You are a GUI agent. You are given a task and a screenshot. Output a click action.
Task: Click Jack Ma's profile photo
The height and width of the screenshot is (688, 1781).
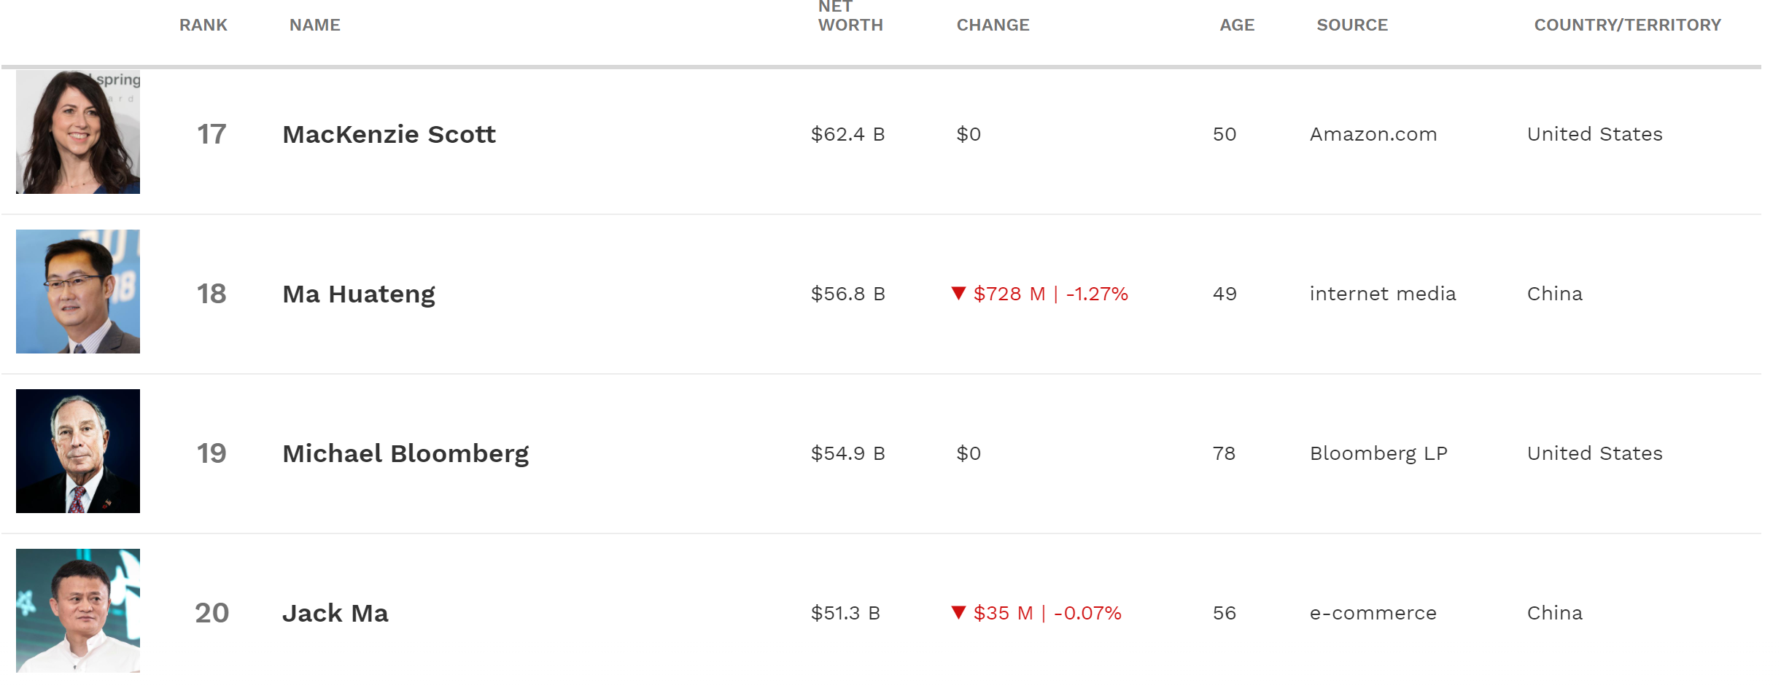point(78,611)
